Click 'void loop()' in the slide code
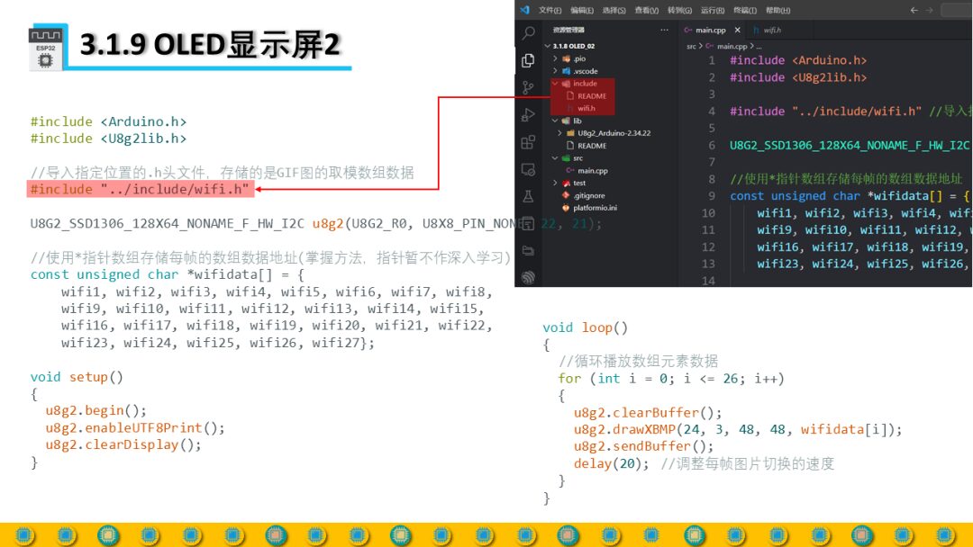Screen dimensions: 973x547 (586, 327)
